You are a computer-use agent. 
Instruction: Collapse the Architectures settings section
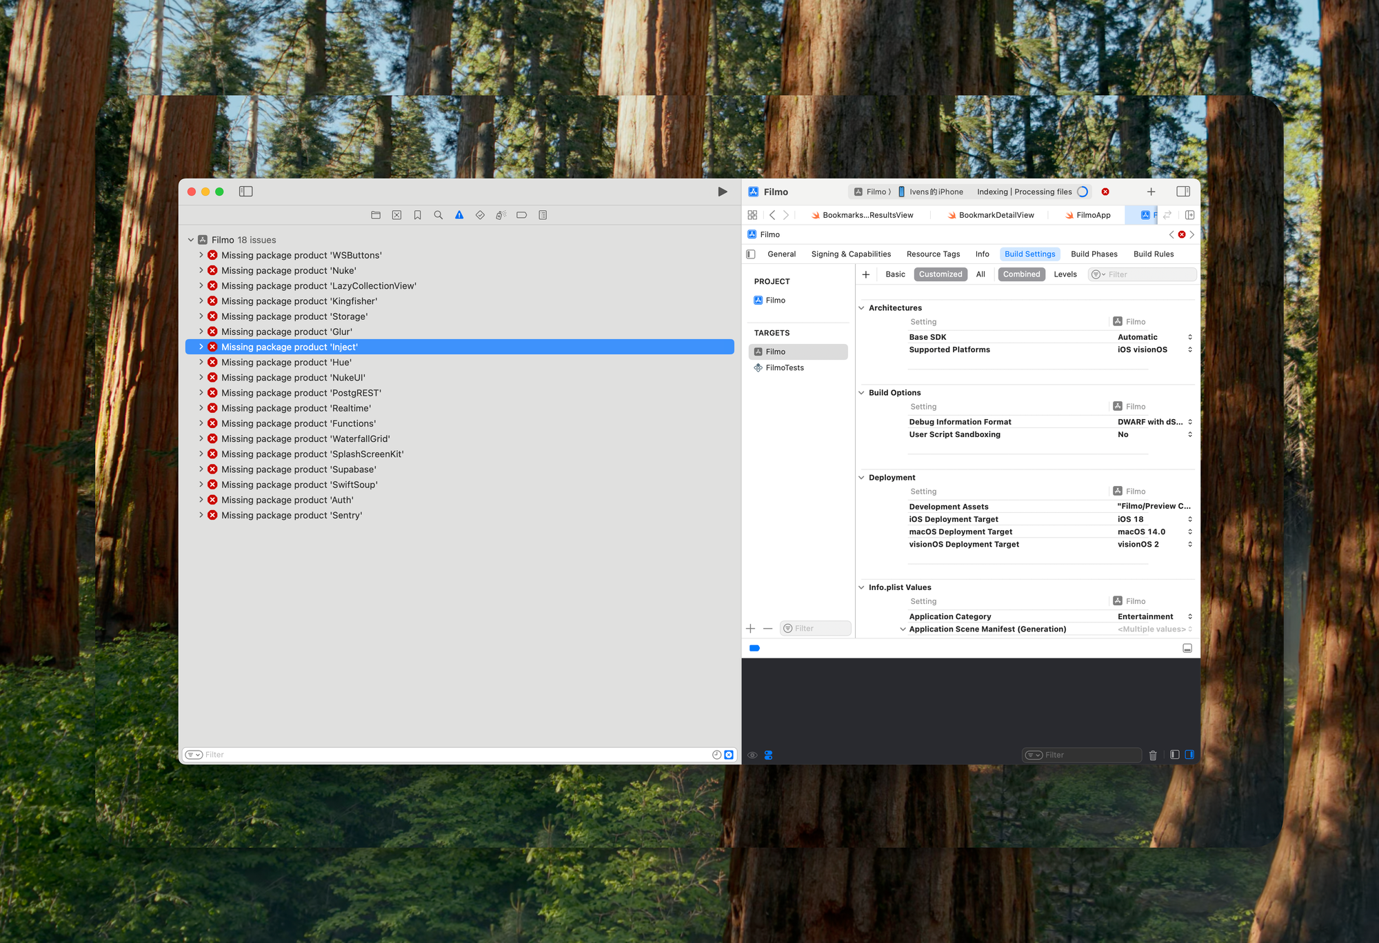[x=861, y=308]
